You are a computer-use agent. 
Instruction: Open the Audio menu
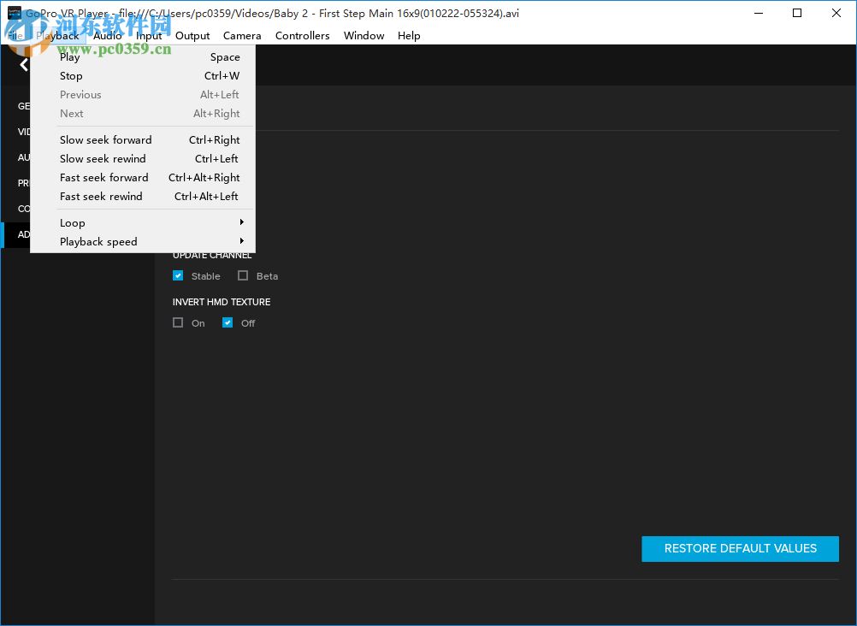coord(108,36)
